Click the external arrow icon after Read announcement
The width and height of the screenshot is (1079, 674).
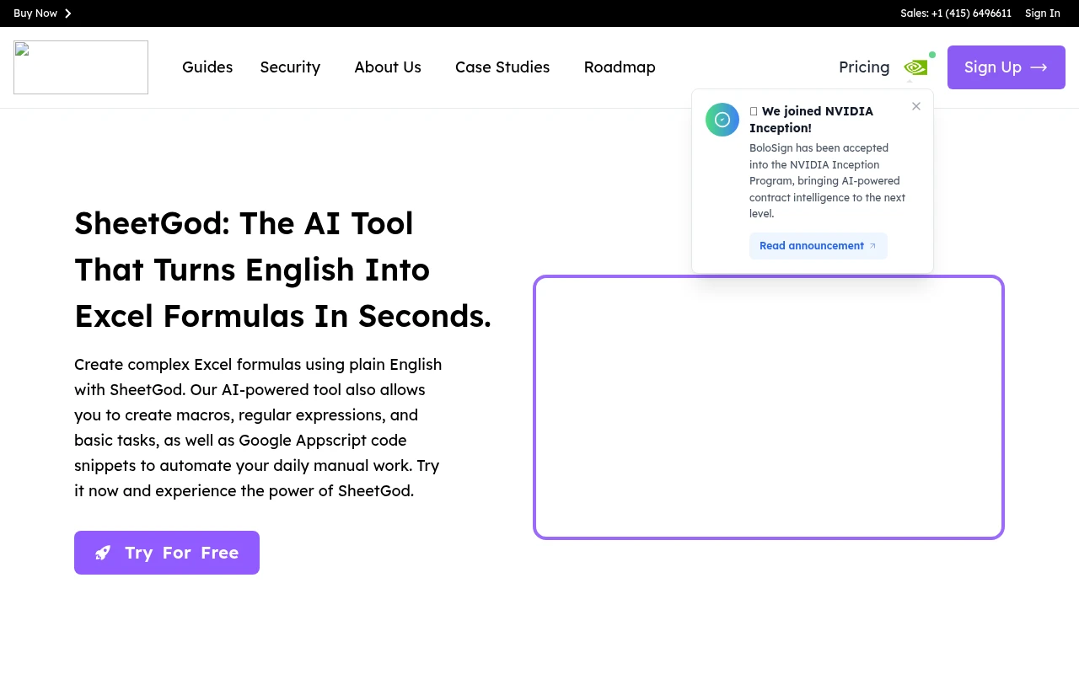(x=872, y=246)
